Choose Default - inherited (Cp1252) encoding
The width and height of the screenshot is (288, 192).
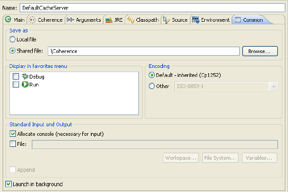152,75
